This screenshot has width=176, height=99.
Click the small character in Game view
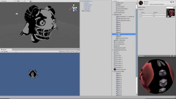point(33,74)
